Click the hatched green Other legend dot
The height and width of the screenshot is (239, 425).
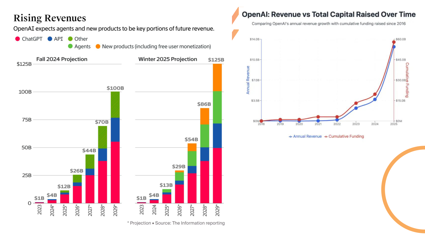click(70, 39)
